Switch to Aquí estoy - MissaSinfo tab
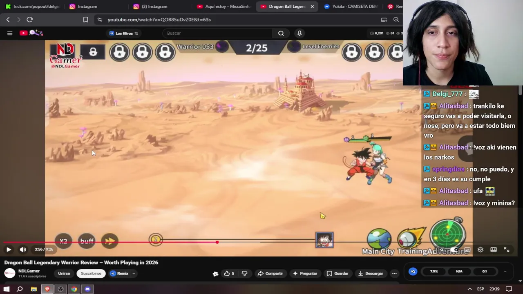523x294 pixels. point(224,7)
